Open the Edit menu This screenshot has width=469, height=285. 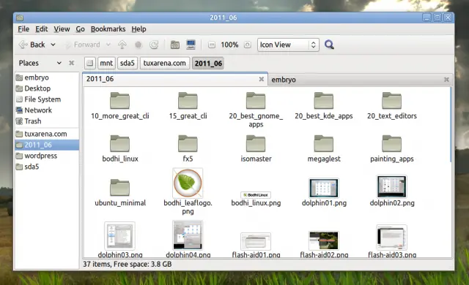click(x=41, y=29)
